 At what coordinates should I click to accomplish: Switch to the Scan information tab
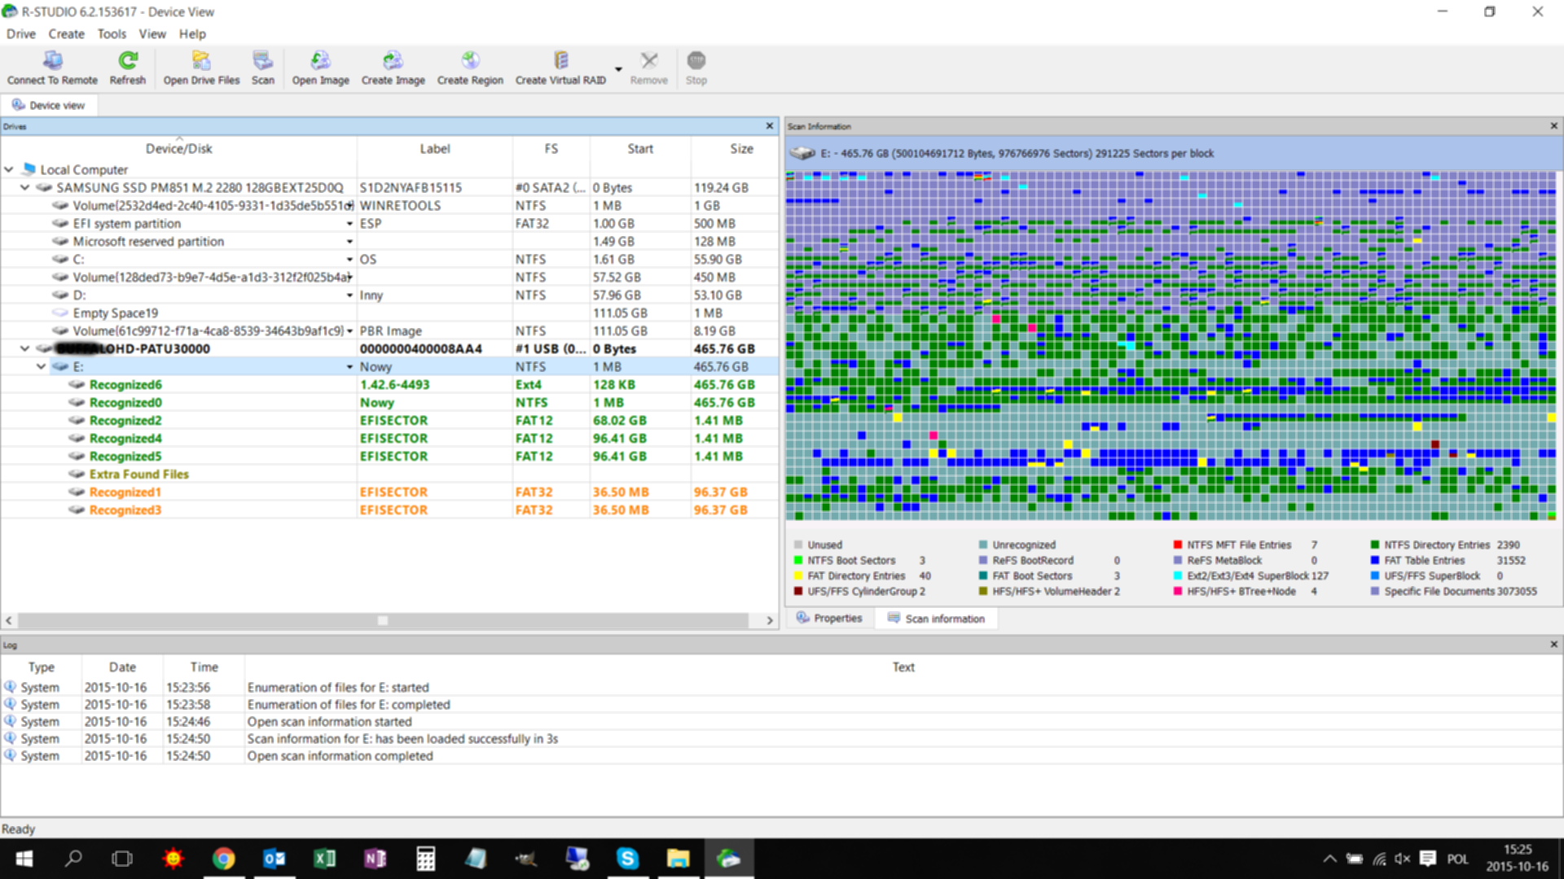(936, 618)
